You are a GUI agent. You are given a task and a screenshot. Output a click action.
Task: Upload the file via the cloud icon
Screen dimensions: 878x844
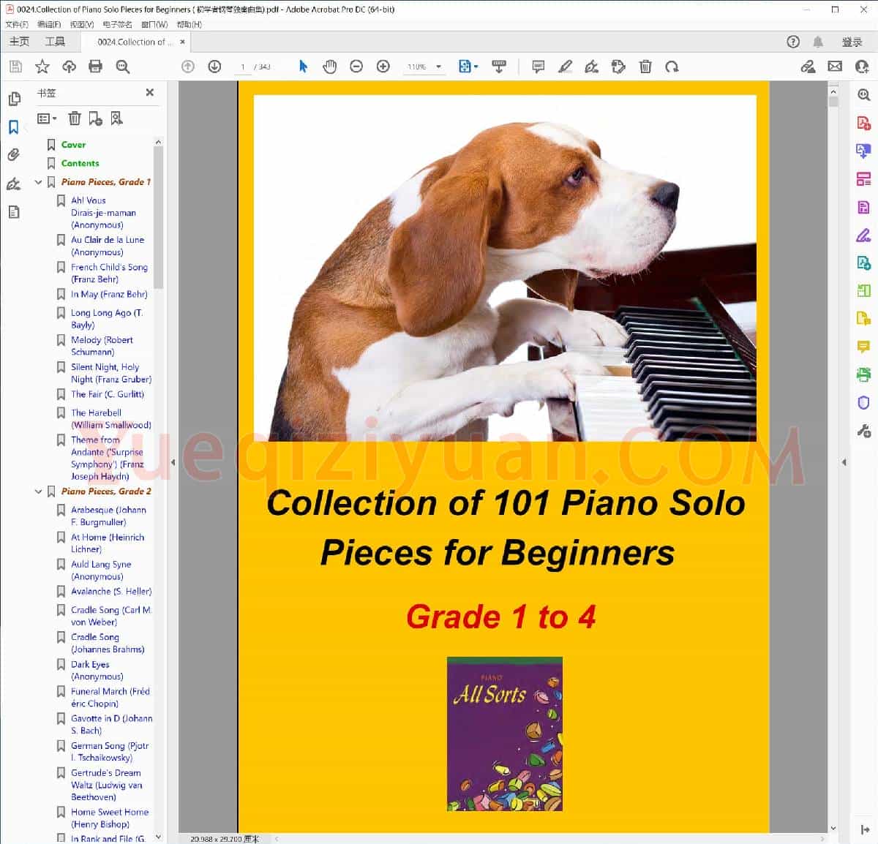[x=70, y=67]
